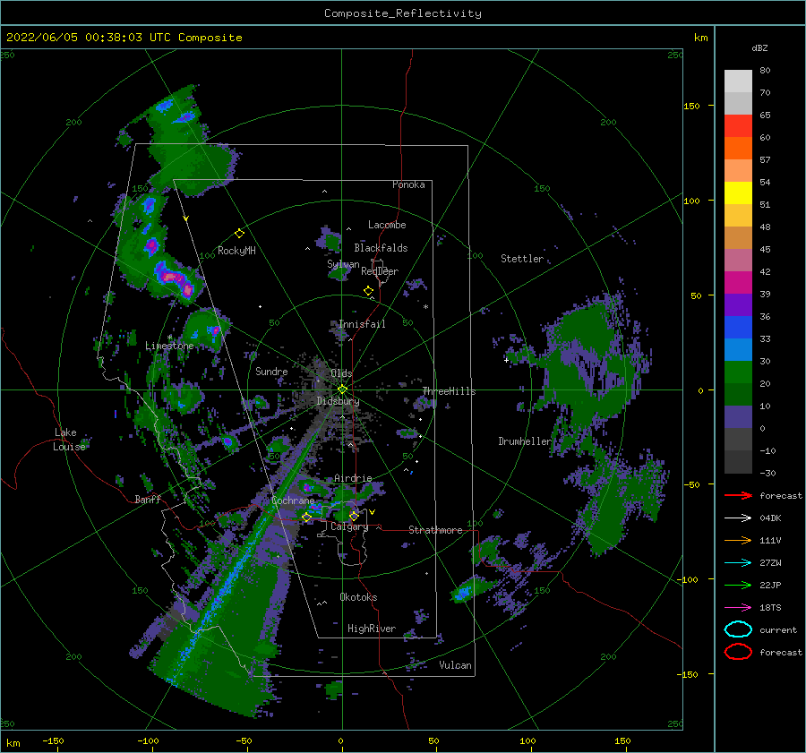
Task: Click the ThreeHills label
Action: (x=450, y=391)
